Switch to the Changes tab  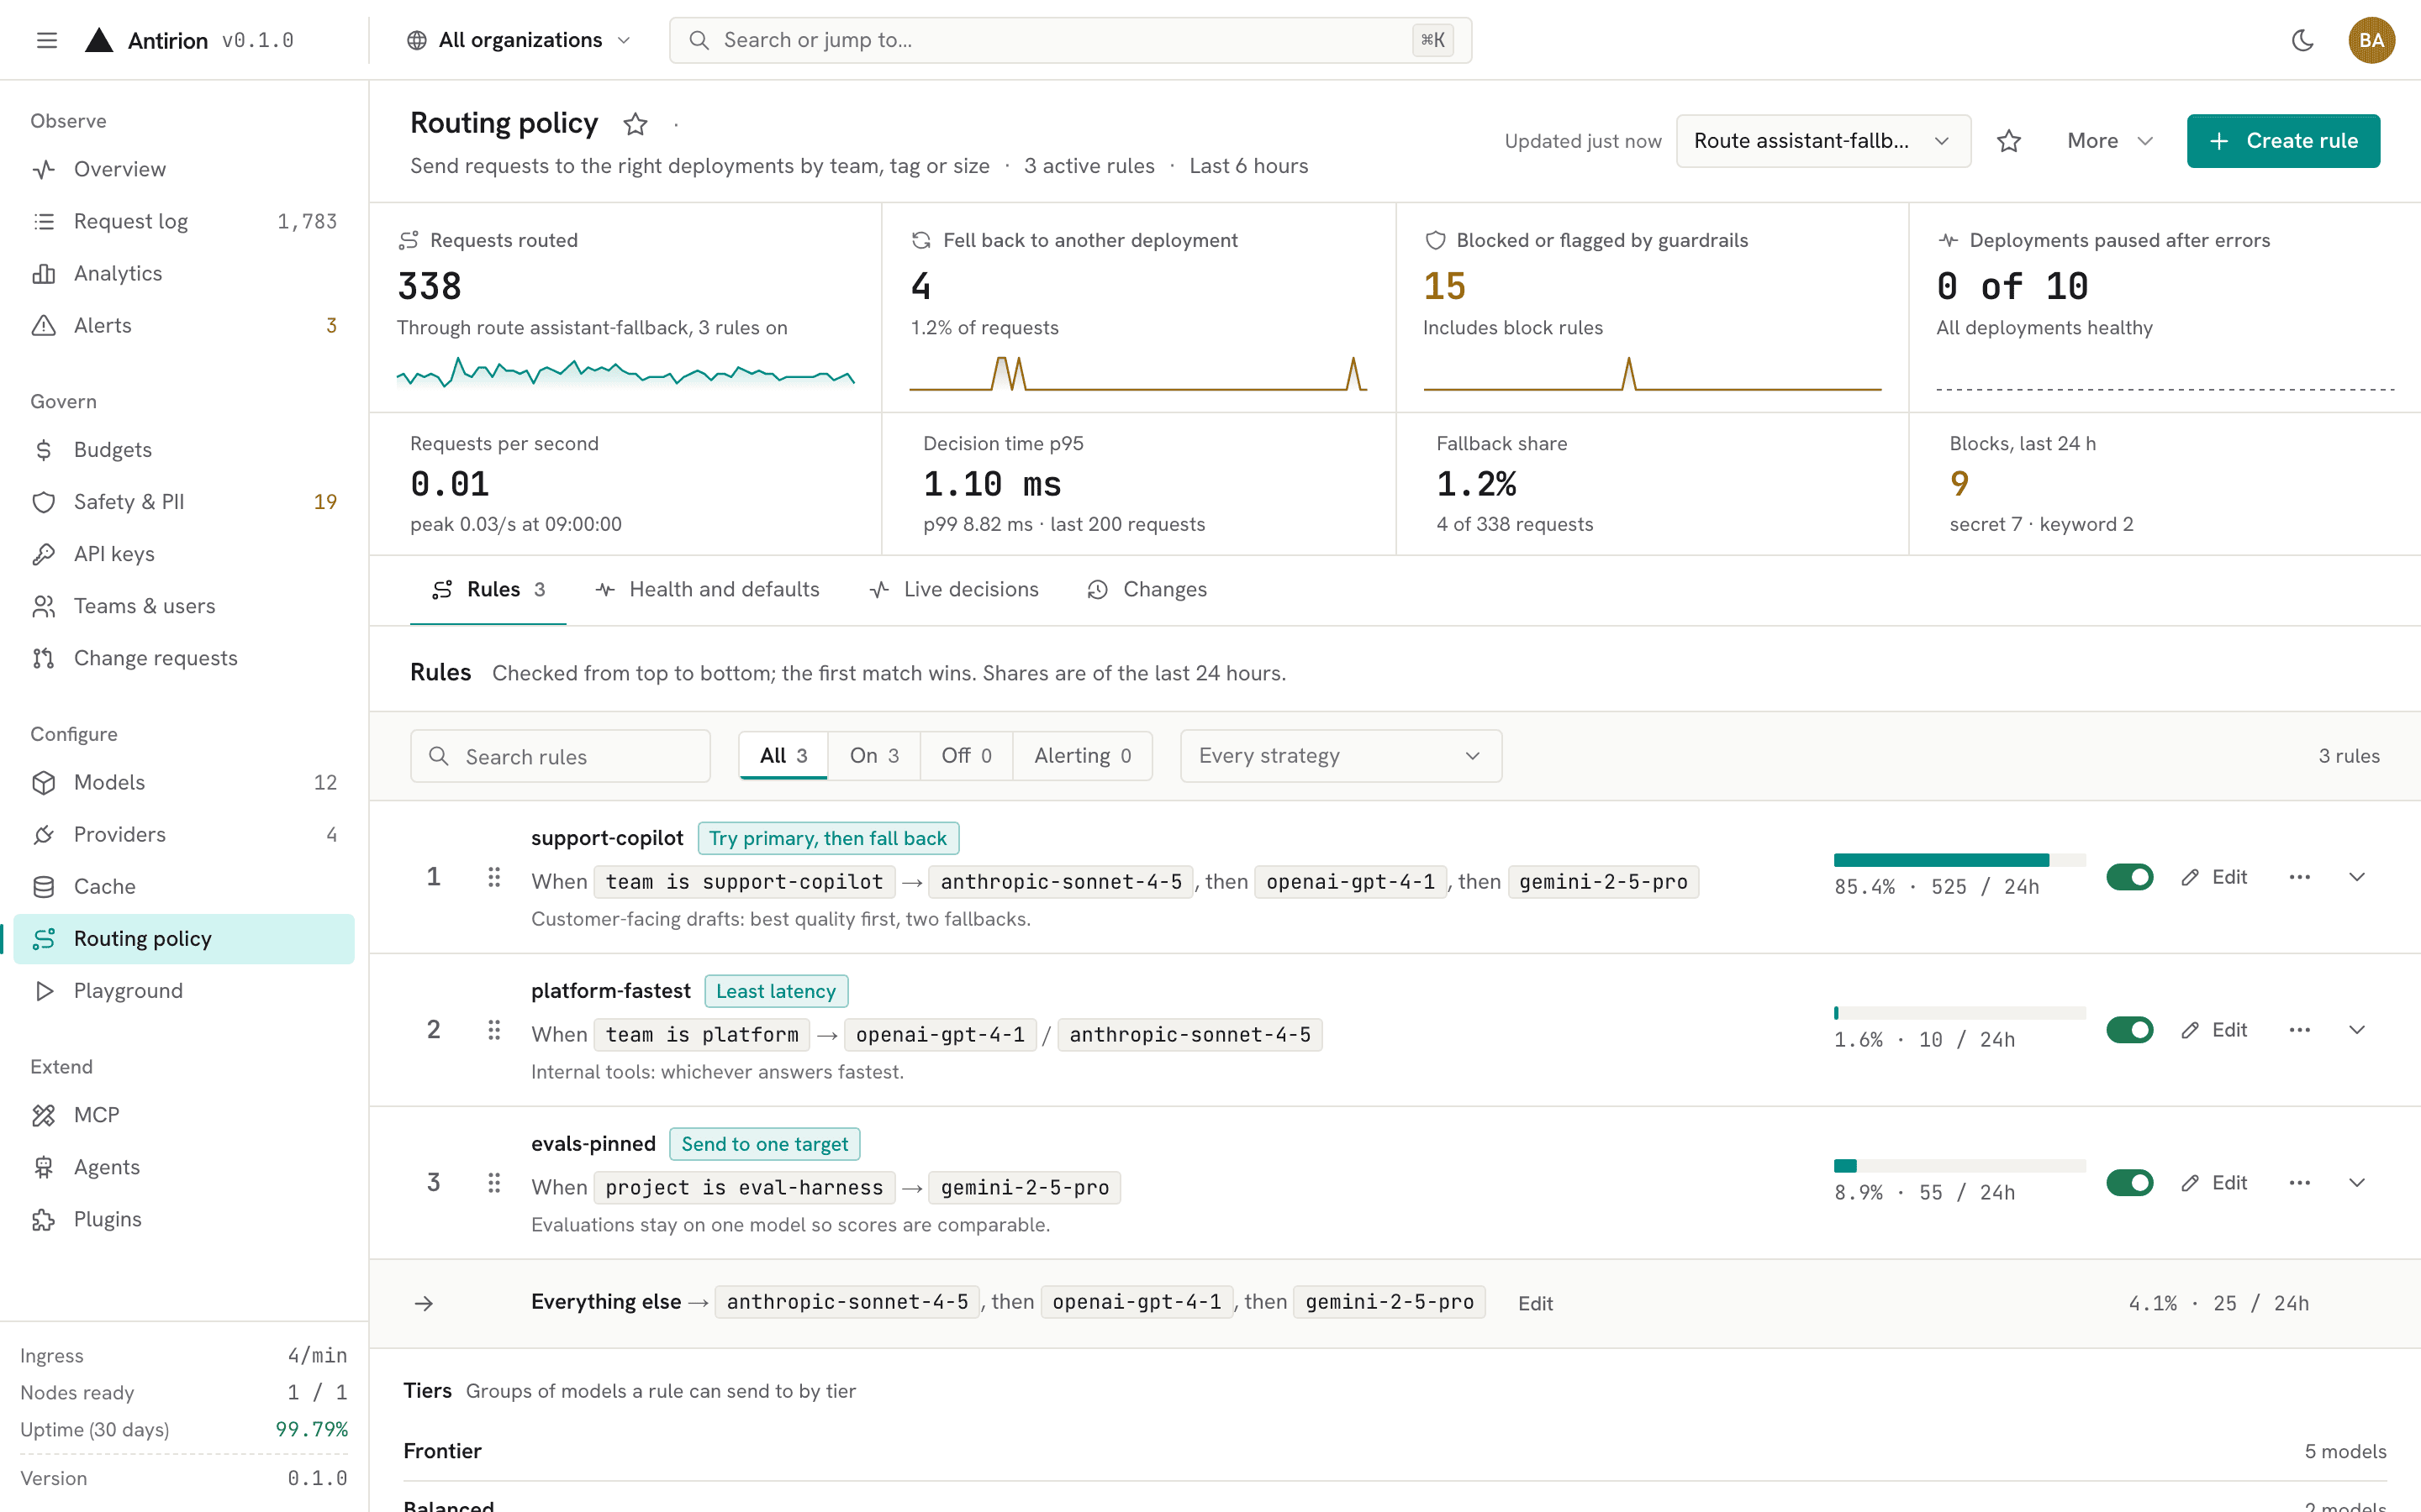tap(1147, 589)
